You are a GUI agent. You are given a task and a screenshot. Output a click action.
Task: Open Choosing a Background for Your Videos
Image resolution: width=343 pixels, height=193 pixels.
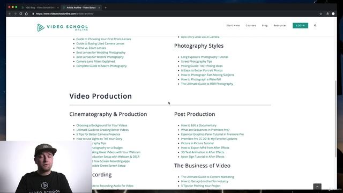coord(101,125)
